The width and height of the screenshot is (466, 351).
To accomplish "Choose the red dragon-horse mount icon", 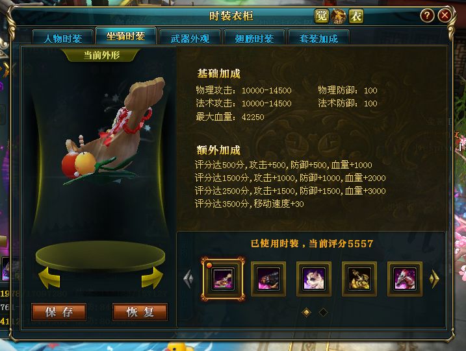I will pos(405,279).
